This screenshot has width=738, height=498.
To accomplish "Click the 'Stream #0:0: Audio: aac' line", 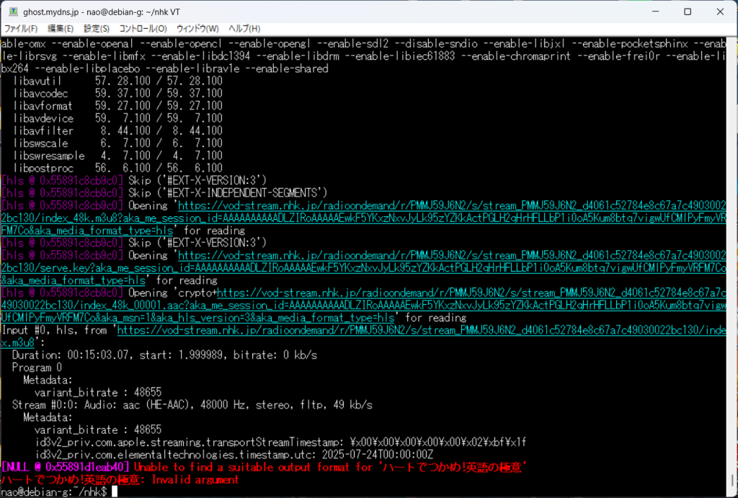I will point(192,405).
